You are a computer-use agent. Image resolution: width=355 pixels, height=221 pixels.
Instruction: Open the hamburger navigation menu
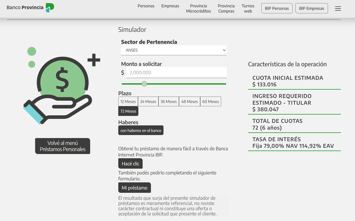(338, 8)
